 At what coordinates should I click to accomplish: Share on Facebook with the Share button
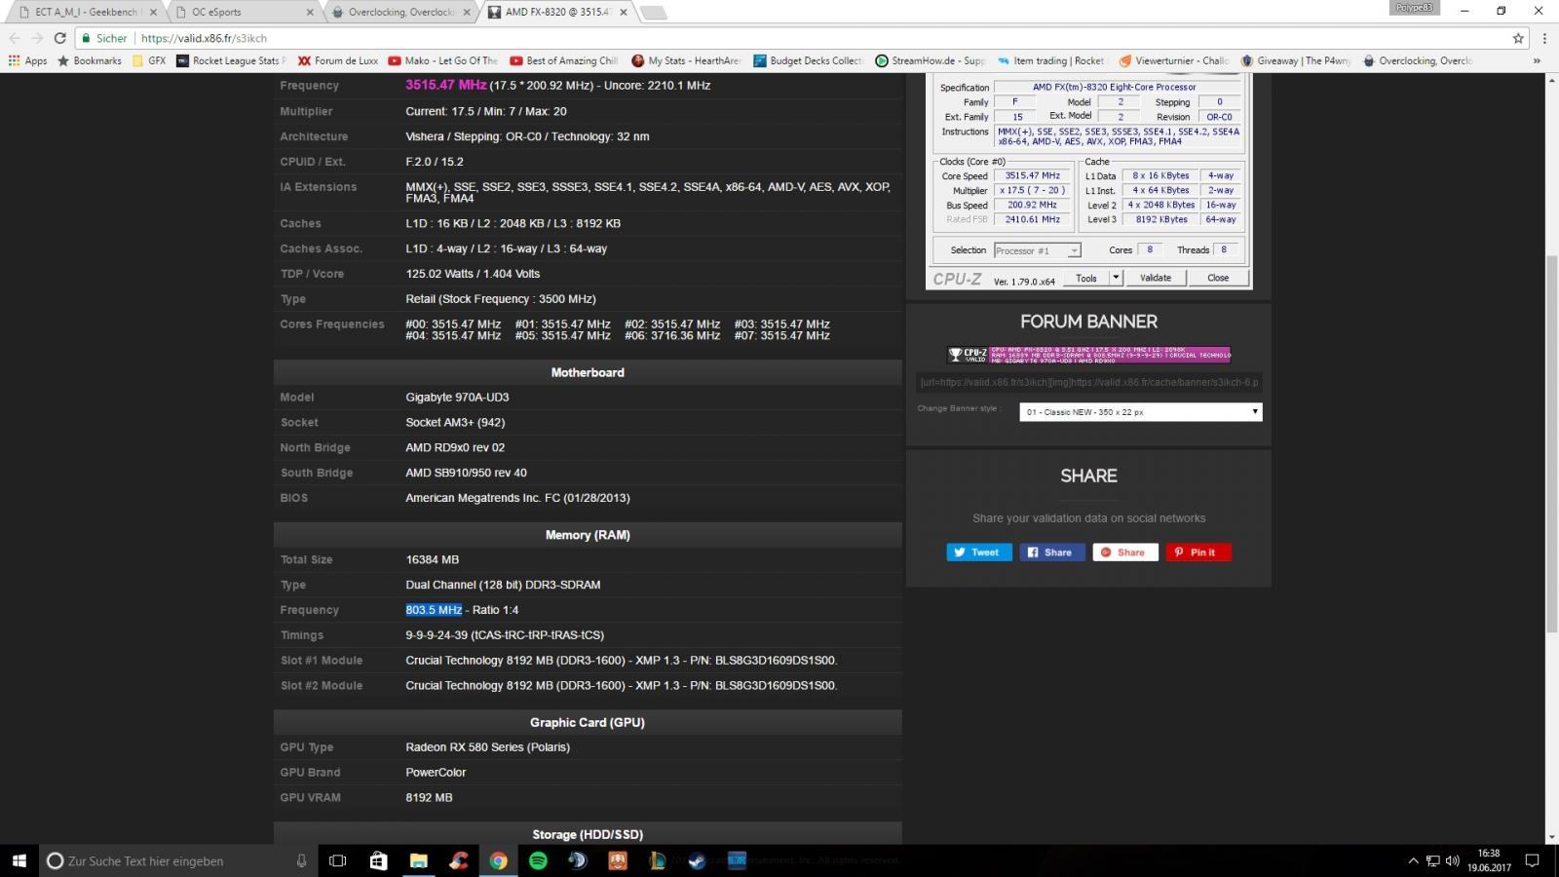(1052, 553)
